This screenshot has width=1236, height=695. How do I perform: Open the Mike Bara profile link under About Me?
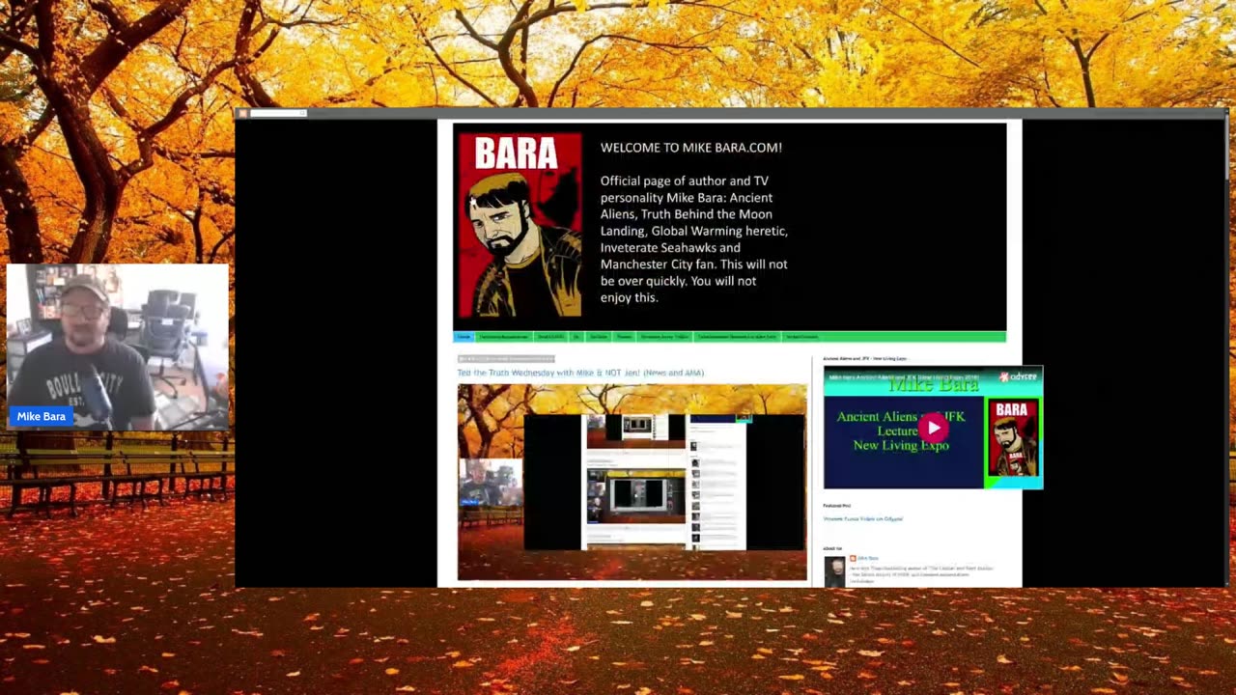point(868,558)
